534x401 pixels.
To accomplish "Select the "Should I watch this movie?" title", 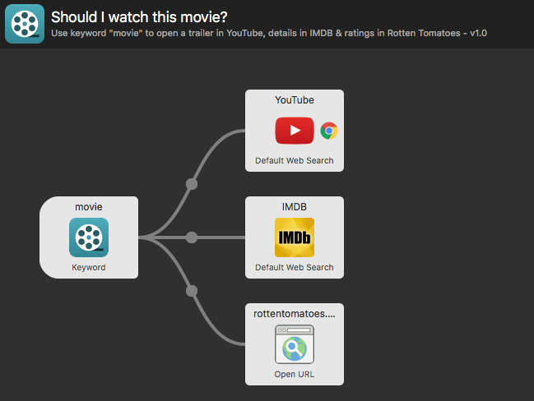I will point(139,17).
